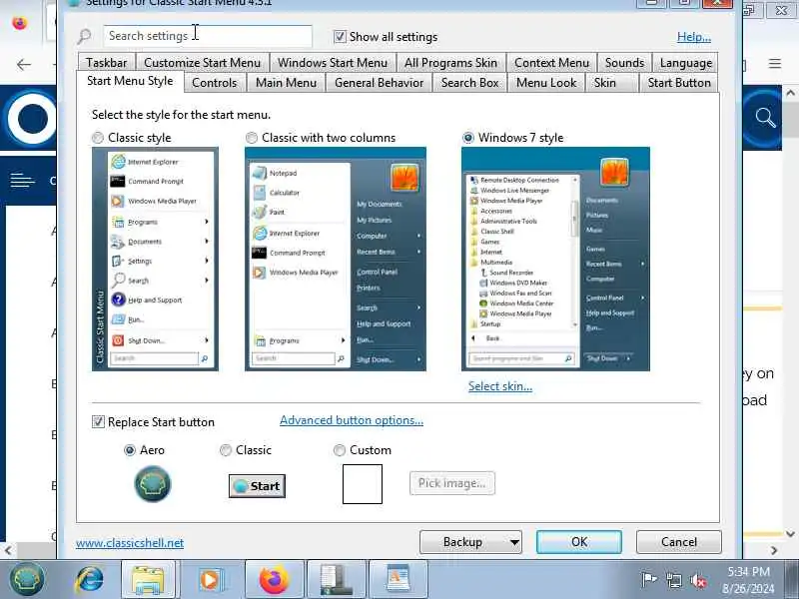The image size is (799, 599).
Task: Select the Aero button radio option
Action: (x=130, y=450)
